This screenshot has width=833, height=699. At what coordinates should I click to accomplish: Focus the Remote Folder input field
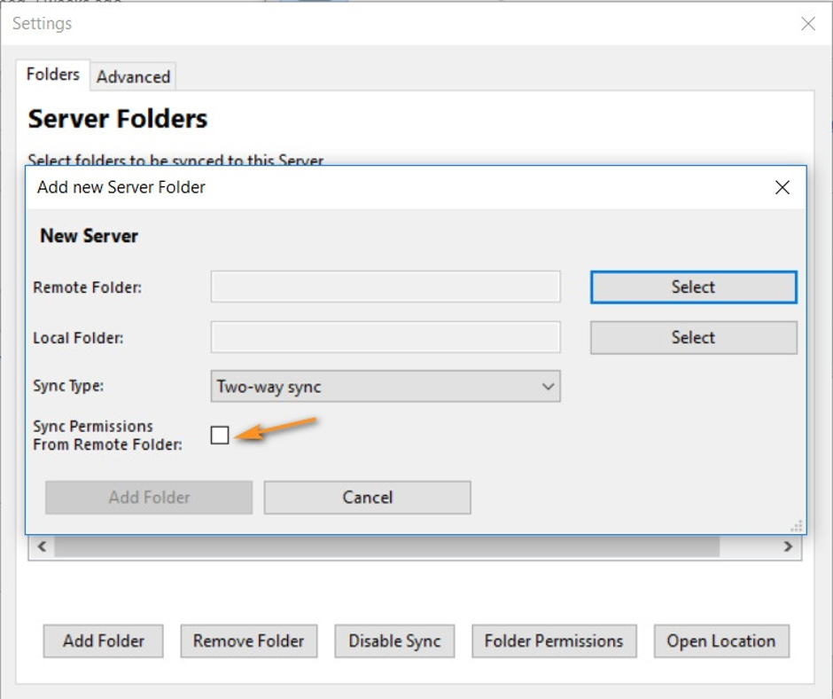click(x=385, y=287)
